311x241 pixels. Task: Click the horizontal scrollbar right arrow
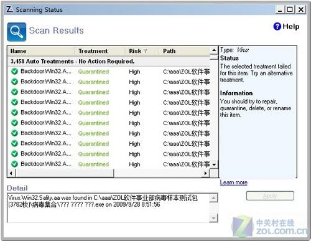point(205,173)
